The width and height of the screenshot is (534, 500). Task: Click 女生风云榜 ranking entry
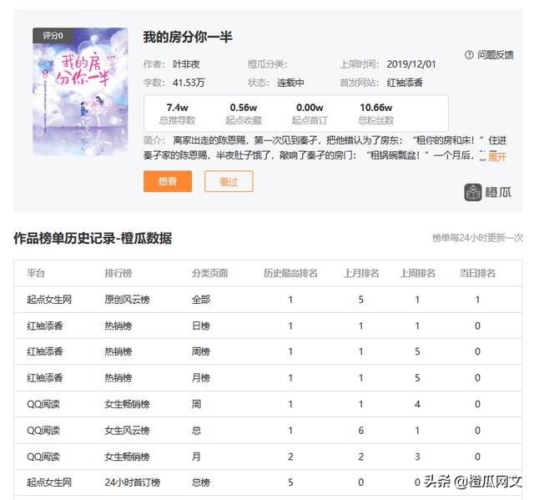(127, 430)
